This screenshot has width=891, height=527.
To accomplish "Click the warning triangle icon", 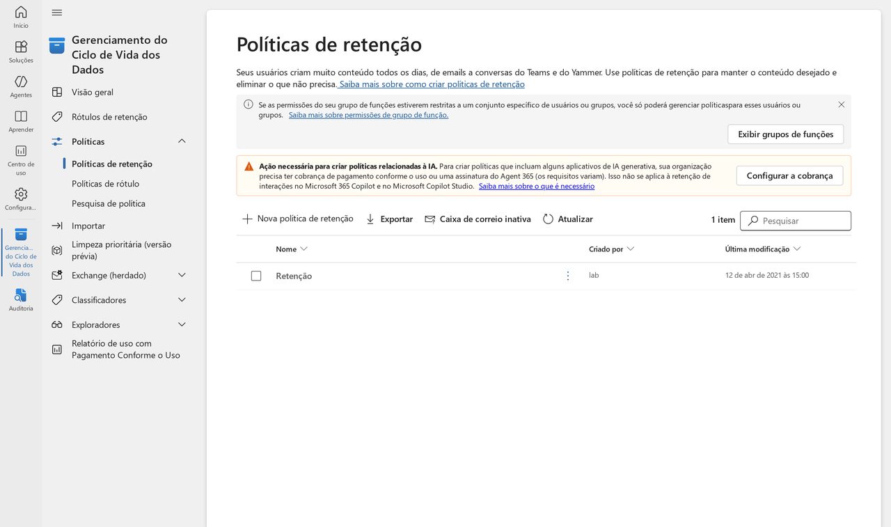I will tap(249, 166).
